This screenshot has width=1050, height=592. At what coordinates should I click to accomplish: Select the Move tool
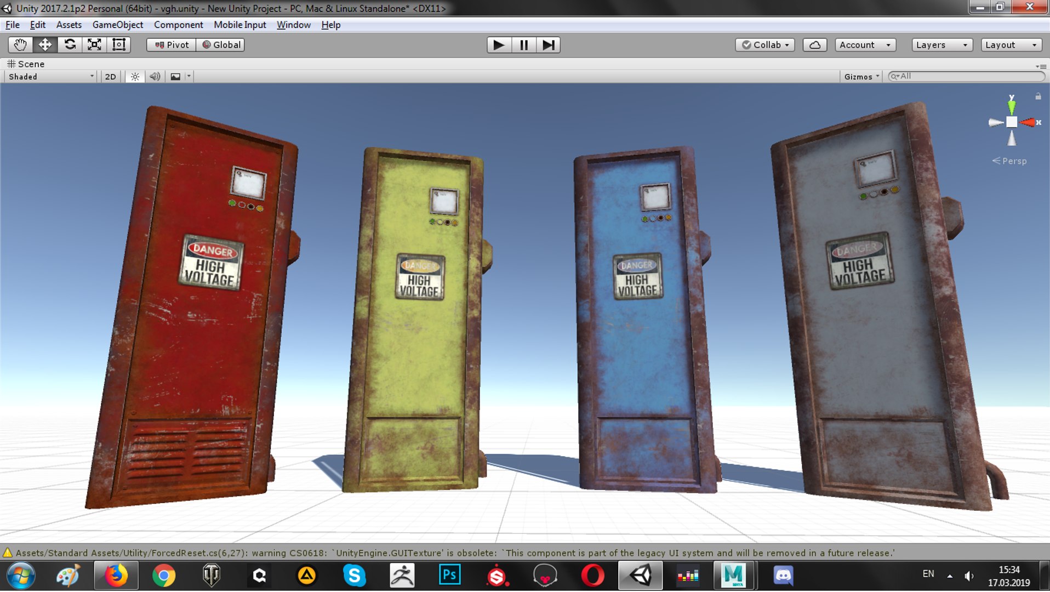[45, 45]
